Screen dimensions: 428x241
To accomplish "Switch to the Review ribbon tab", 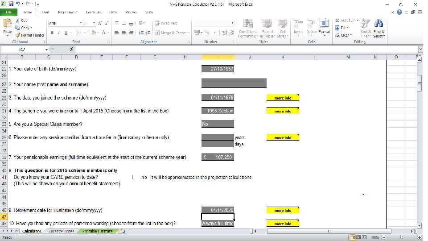I will click(131, 12).
